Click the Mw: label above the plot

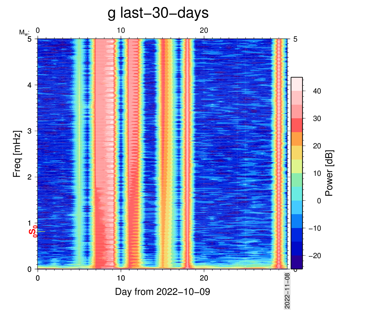tap(24, 32)
